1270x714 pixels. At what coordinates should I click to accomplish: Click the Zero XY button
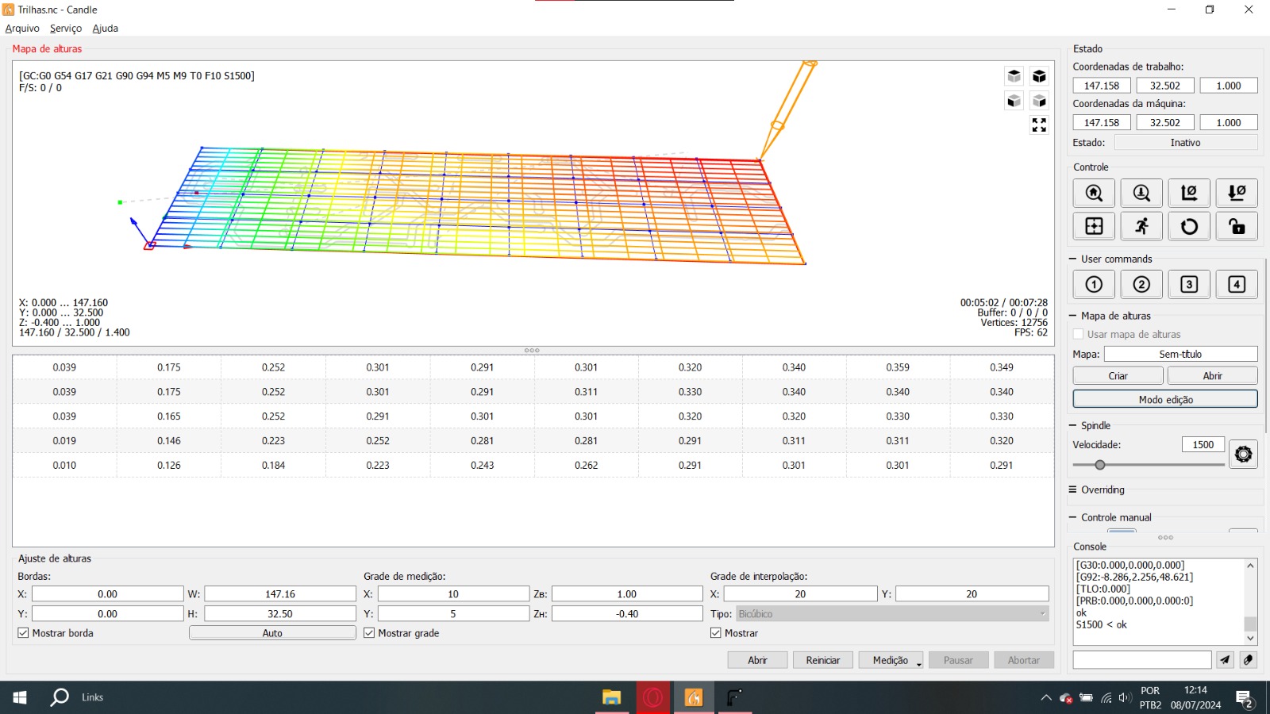click(1189, 193)
